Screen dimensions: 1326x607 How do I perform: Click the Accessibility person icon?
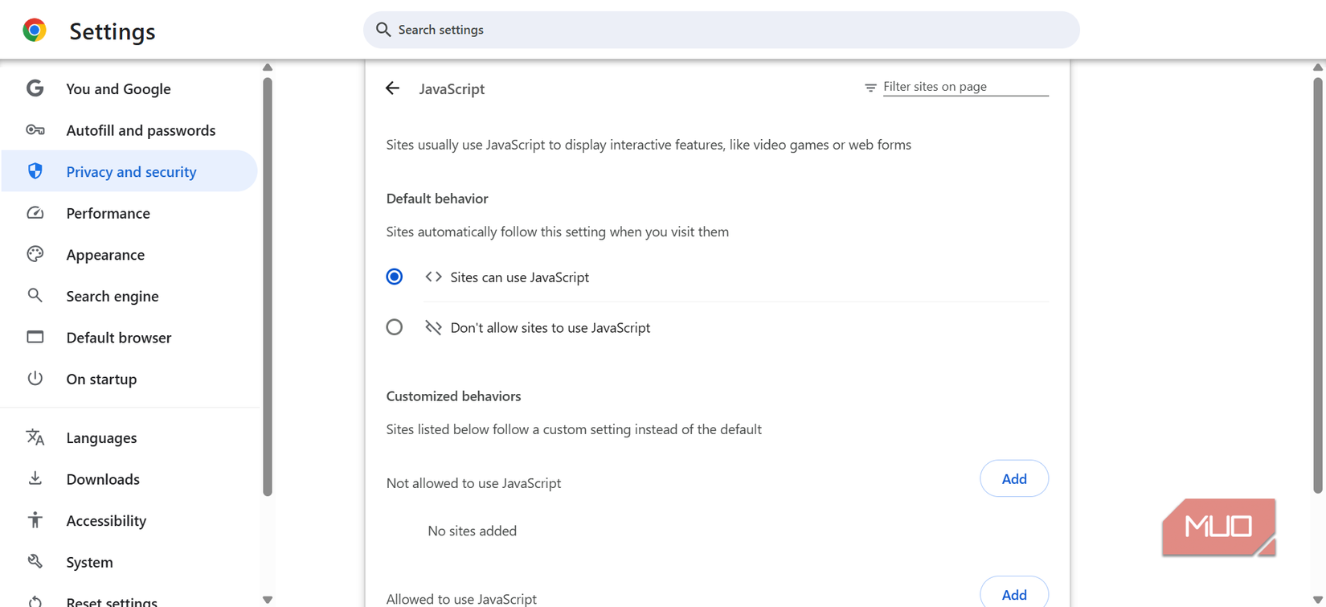point(35,520)
